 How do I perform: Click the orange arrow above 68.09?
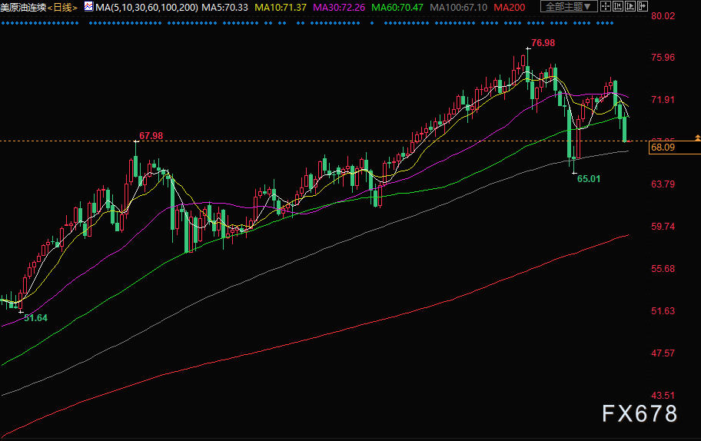point(697,138)
